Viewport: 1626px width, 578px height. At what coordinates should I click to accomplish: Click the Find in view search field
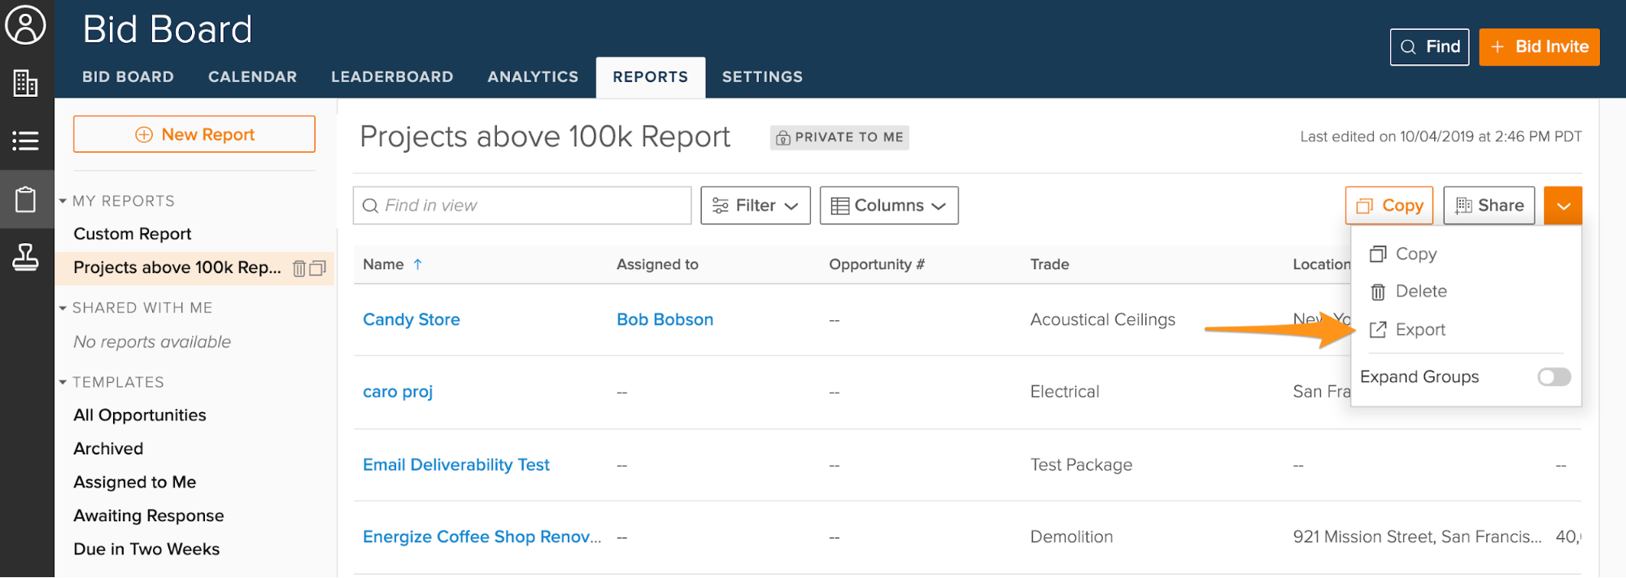tap(522, 206)
